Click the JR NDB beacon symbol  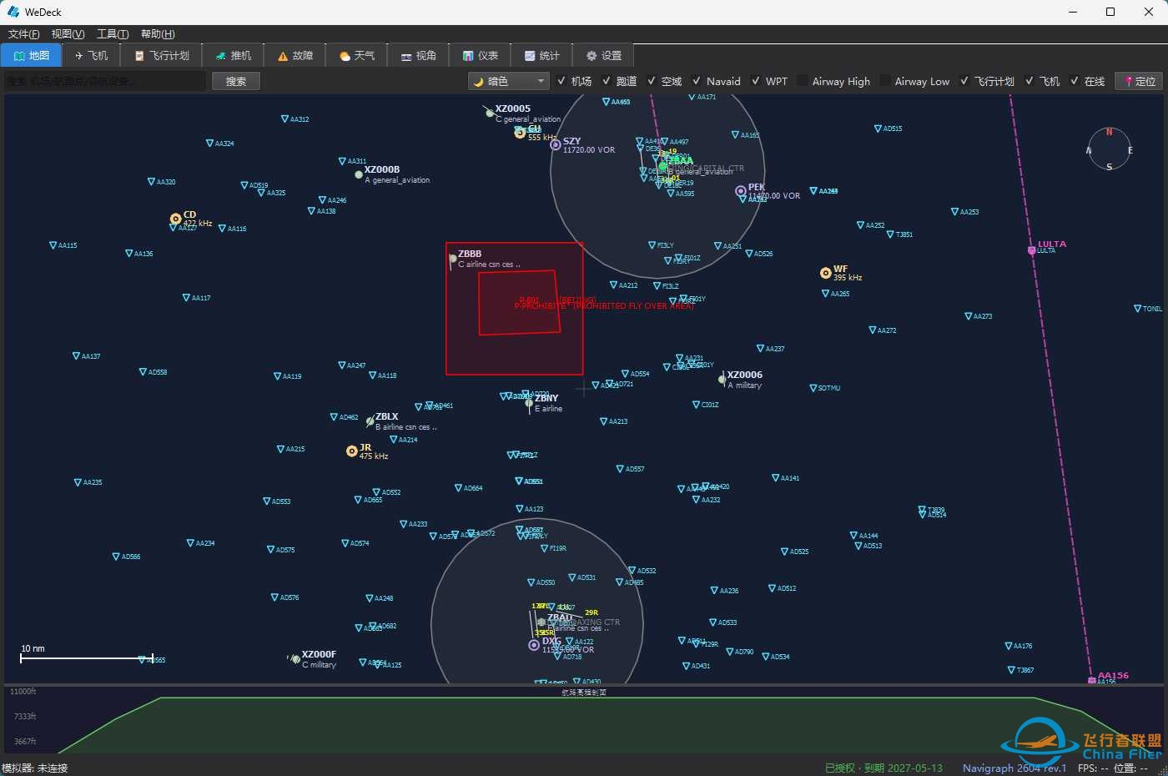pos(351,451)
